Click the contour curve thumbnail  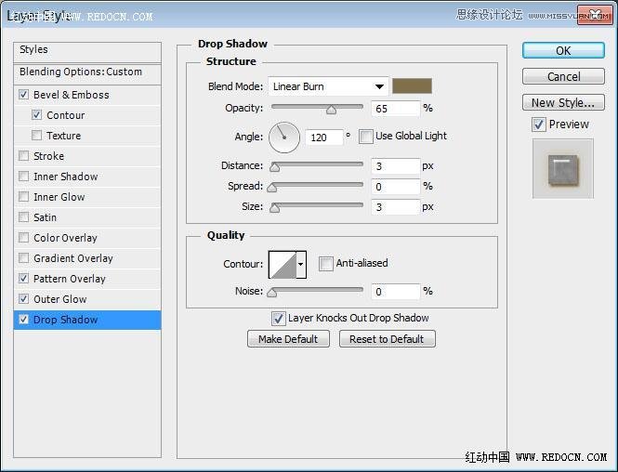tap(283, 265)
